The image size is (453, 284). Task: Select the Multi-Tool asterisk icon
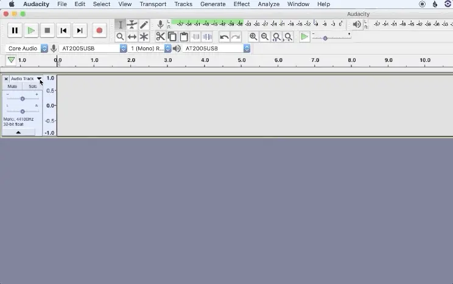point(144,37)
